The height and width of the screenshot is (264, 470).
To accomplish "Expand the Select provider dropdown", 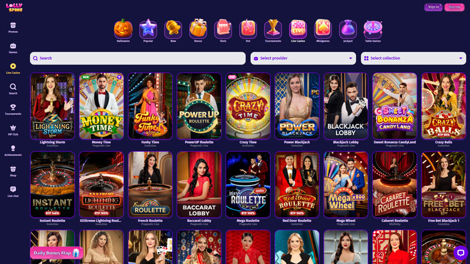I will click(x=303, y=58).
